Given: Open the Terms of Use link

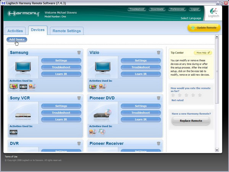Looking at the screenshot, I should coord(11,156).
